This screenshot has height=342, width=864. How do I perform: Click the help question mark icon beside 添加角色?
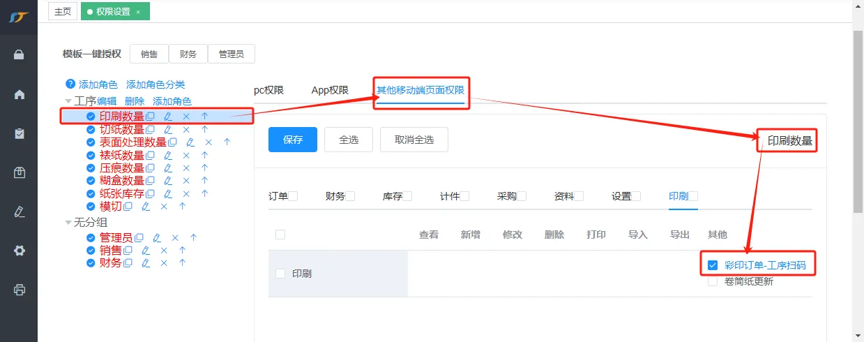pyautogui.click(x=70, y=84)
